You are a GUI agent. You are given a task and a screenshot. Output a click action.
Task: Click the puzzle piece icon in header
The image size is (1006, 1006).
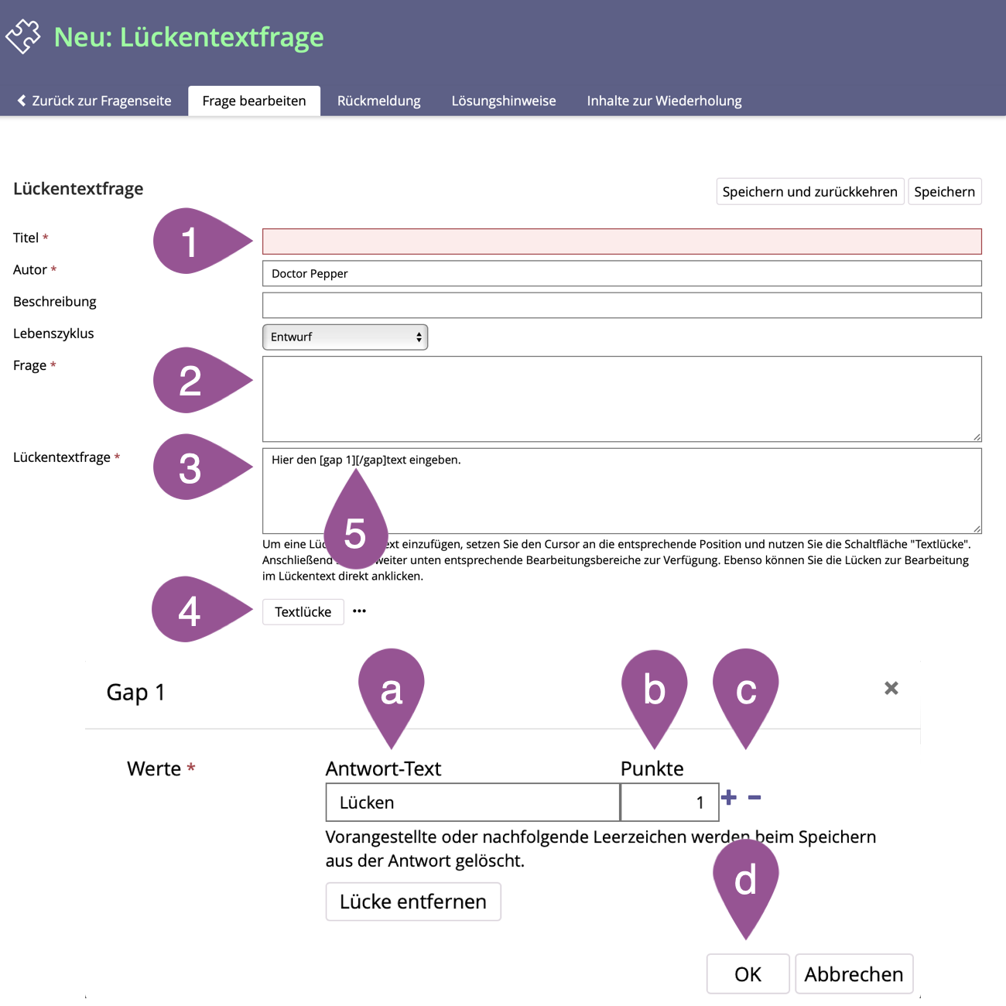[22, 36]
